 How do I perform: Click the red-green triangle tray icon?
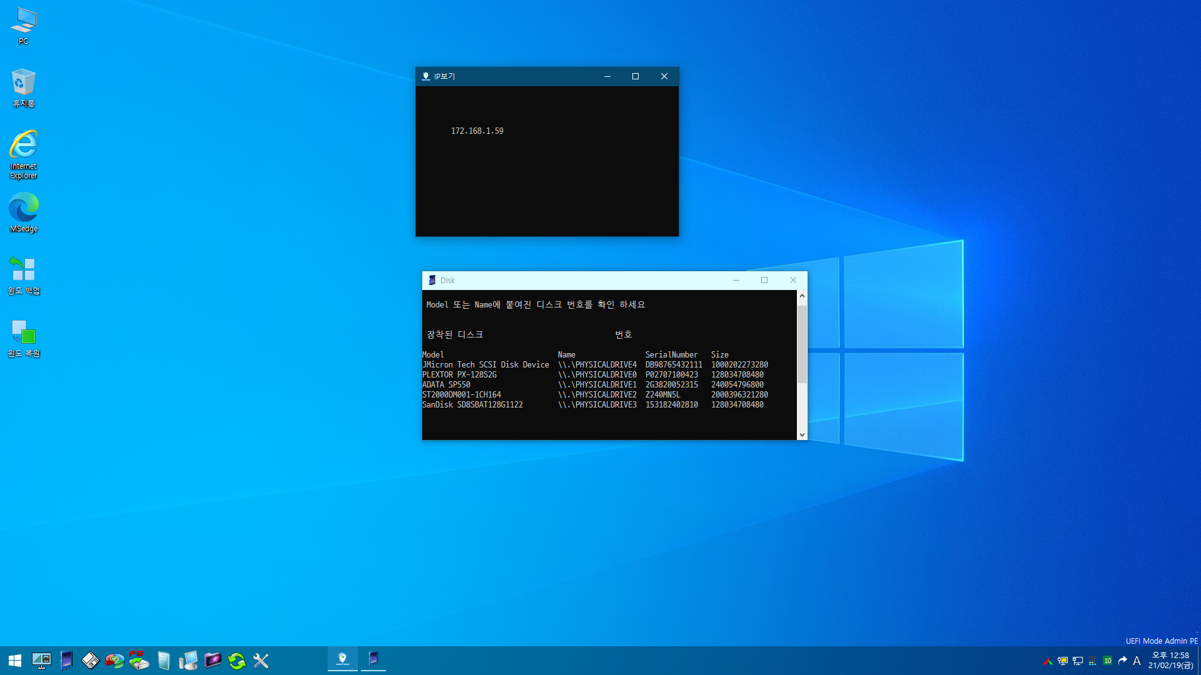coord(1048,661)
